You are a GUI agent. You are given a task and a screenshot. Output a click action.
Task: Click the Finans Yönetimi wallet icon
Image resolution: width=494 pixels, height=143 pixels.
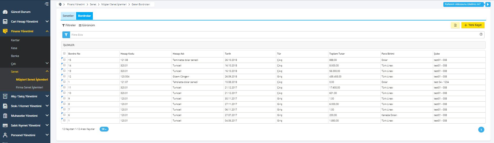coord(5,31)
